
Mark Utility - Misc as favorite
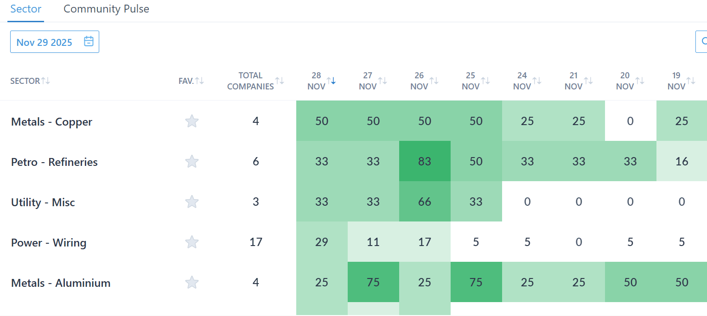192,202
